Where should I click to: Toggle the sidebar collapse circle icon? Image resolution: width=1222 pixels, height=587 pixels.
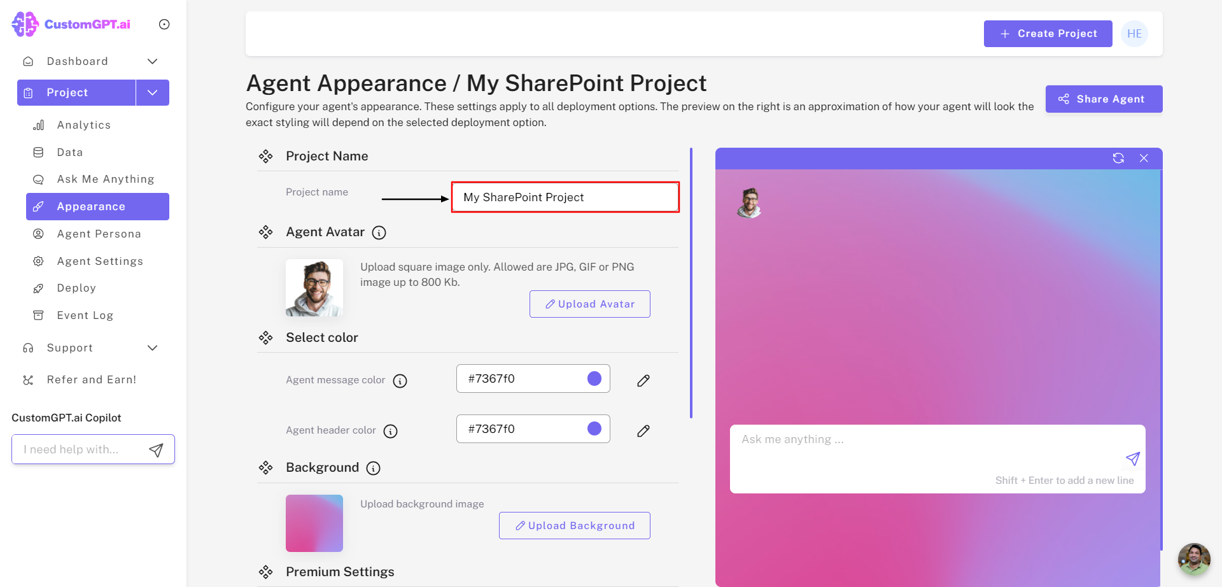click(164, 24)
